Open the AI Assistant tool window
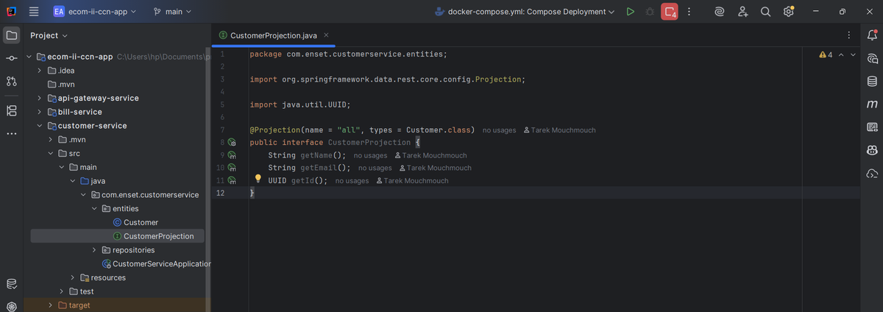The height and width of the screenshot is (312, 883). pos(872,58)
